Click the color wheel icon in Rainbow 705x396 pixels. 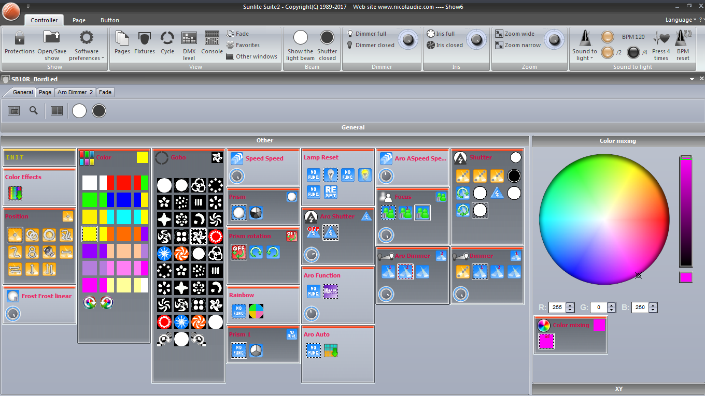[x=256, y=311]
